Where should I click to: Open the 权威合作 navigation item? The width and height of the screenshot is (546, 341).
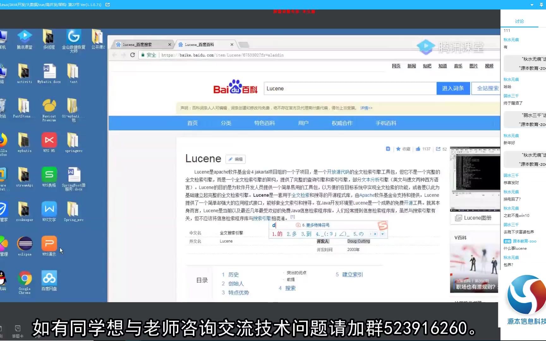click(342, 123)
